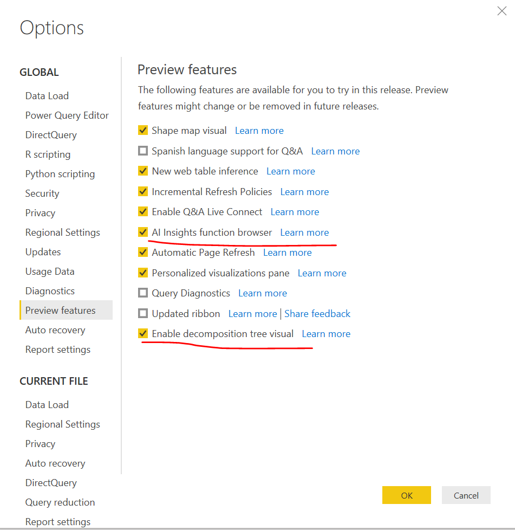Disable AI Insights function browser checkbox

click(143, 232)
